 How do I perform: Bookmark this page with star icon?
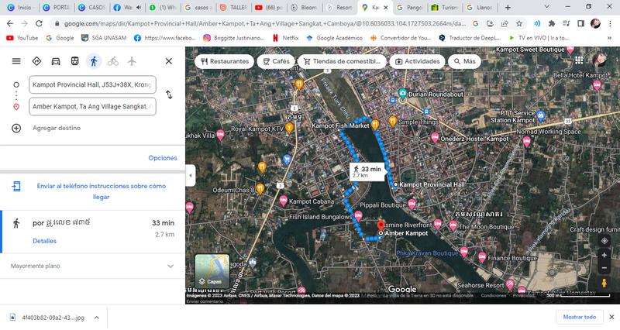[x=519, y=24]
